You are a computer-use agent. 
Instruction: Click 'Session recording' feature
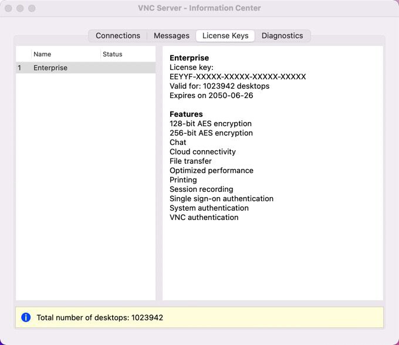[x=201, y=190]
